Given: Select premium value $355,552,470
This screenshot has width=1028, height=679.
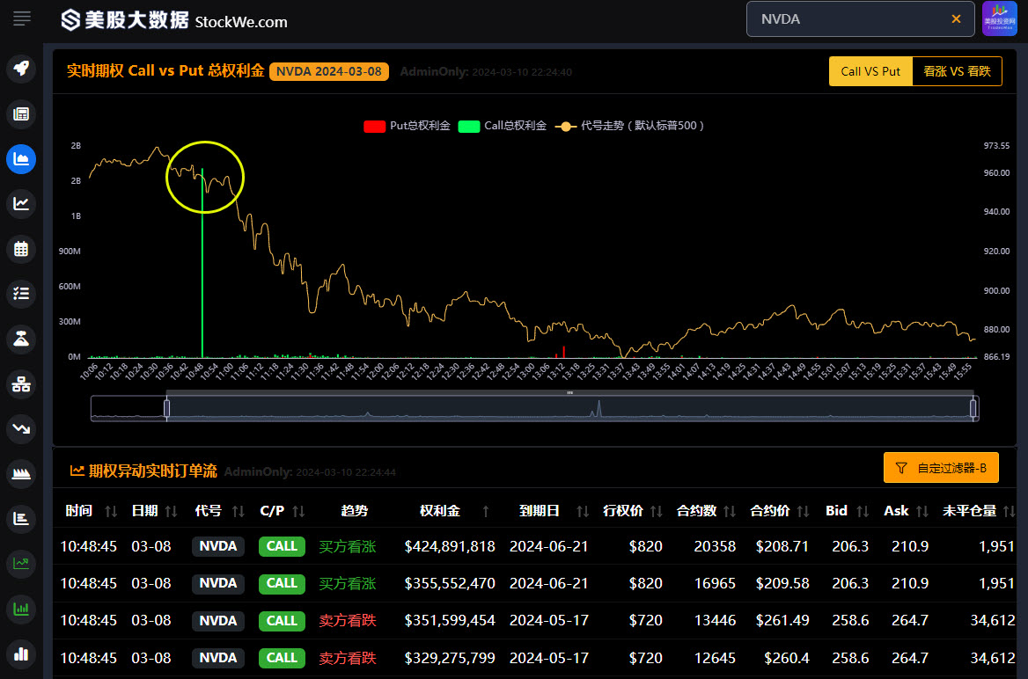Looking at the screenshot, I should (x=450, y=583).
